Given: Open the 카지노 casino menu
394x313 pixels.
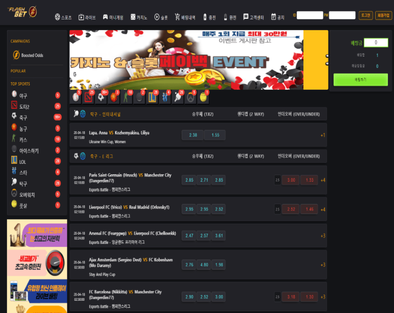Looking at the screenshot, I should [139, 17].
